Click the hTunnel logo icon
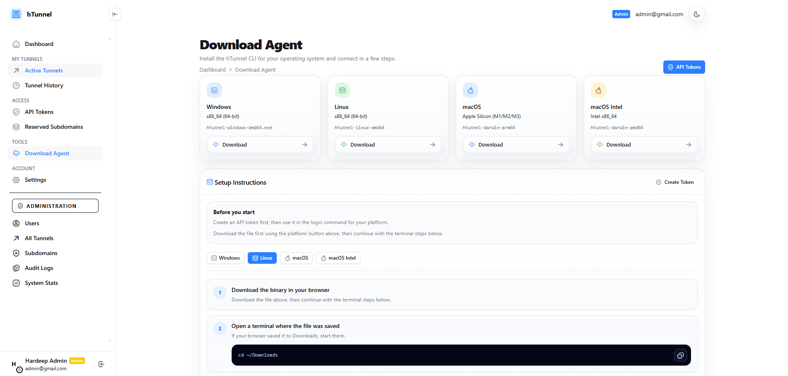 point(16,14)
